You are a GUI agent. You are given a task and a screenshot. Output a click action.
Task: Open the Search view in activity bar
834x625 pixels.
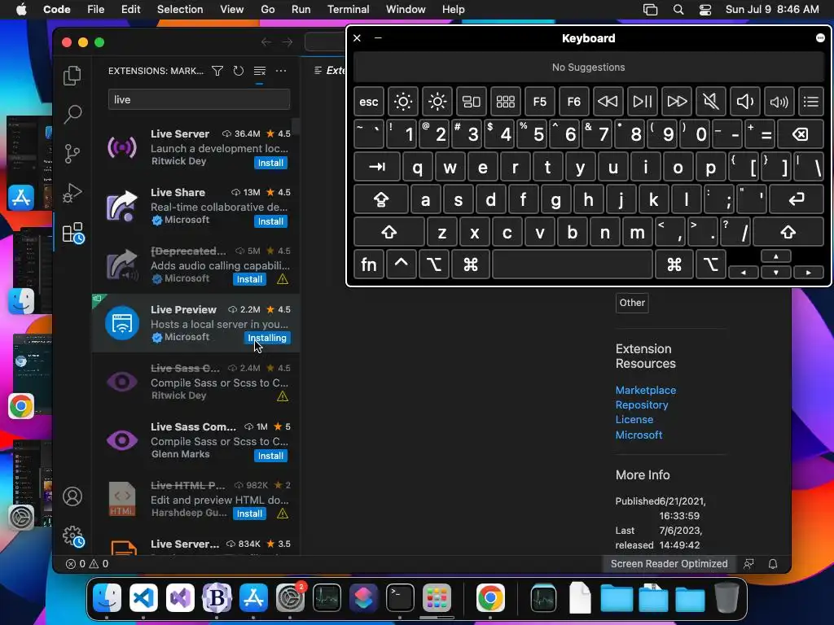tap(72, 114)
